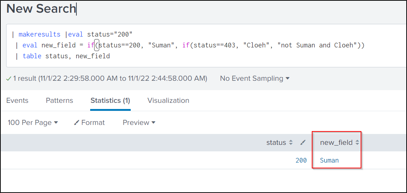Click the New Search page title
This screenshot has height=193, width=407.
tap(41, 9)
